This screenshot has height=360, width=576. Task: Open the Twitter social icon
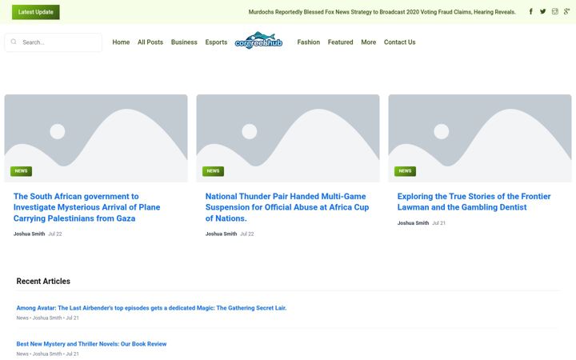pyautogui.click(x=543, y=12)
